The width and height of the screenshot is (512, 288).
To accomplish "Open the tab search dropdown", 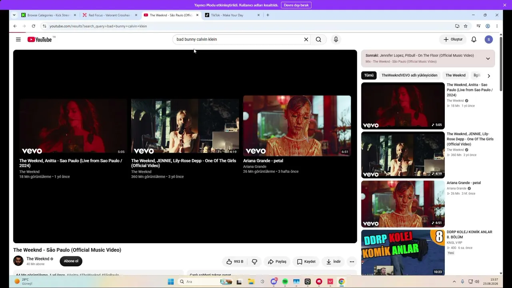I will (14, 15).
